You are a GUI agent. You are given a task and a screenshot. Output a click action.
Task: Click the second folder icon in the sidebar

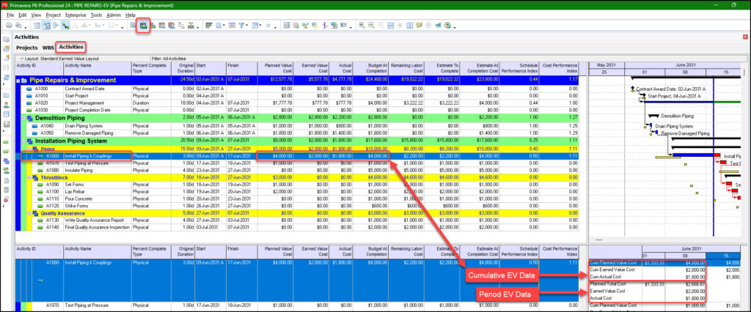point(6,48)
